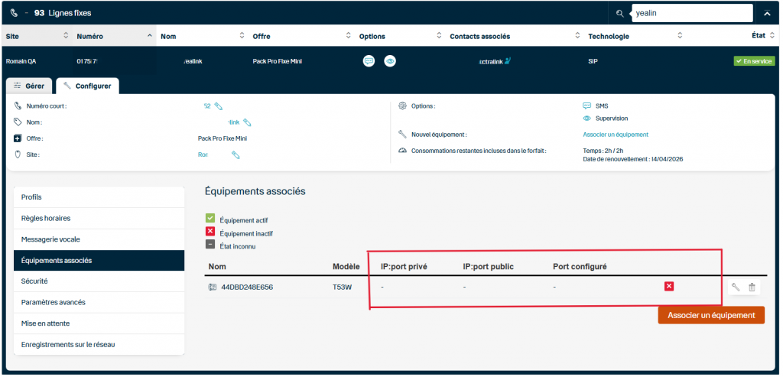
Task: Sort the table by the Numéro column
Action: 148,36
